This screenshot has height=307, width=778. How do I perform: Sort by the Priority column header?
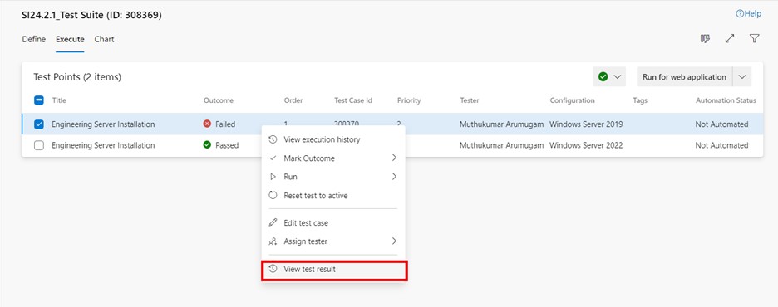tap(409, 100)
